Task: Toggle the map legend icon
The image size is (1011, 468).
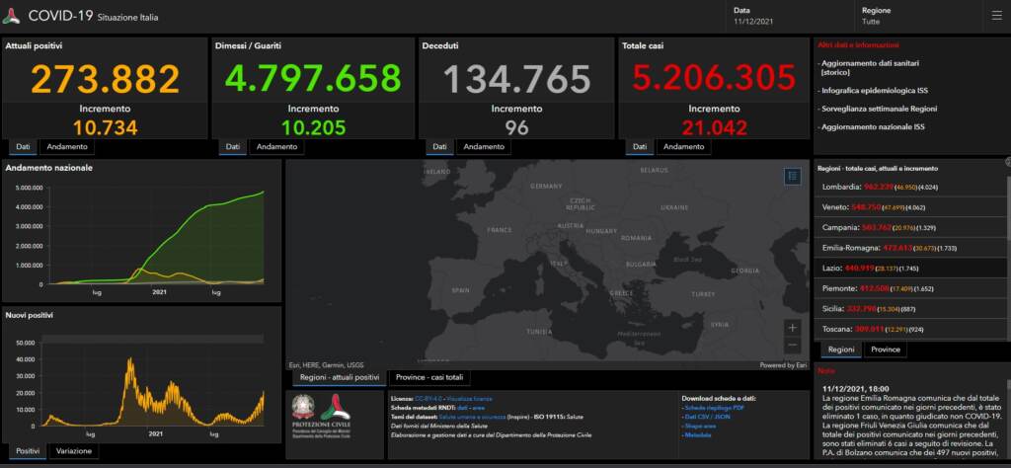Action: pyautogui.click(x=792, y=176)
